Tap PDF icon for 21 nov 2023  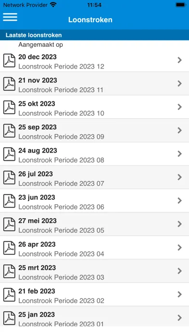pos(9,84)
